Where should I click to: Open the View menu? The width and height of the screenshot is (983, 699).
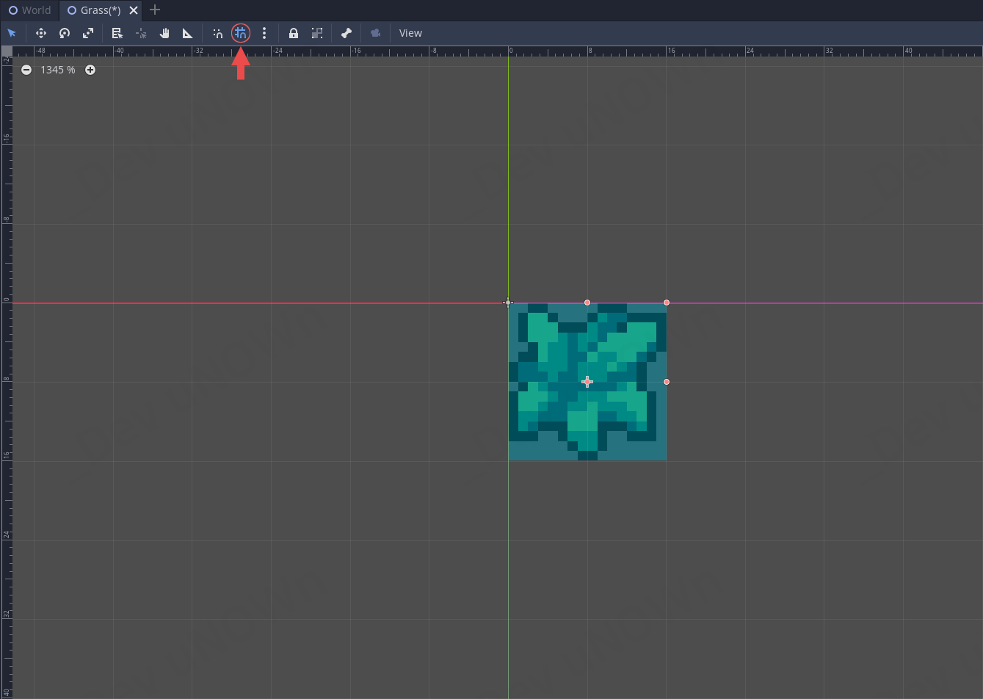click(410, 33)
